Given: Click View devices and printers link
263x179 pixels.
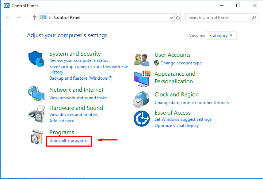Looking at the screenshot, I should click(x=73, y=115).
